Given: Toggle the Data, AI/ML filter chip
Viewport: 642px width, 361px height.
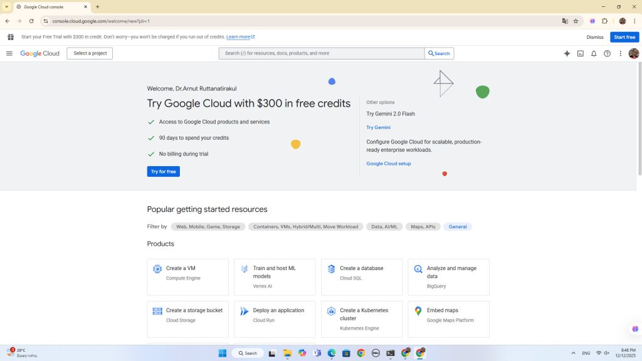Looking at the screenshot, I should point(384,227).
